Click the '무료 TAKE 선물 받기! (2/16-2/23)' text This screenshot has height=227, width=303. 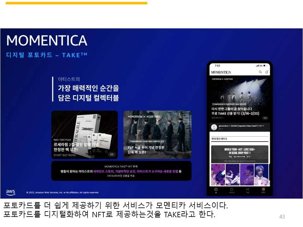click(x=235, y=113)
